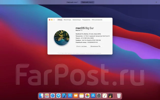
Task: Select Рабочий стол 1 in Mission Control
Action: point(72,2)
